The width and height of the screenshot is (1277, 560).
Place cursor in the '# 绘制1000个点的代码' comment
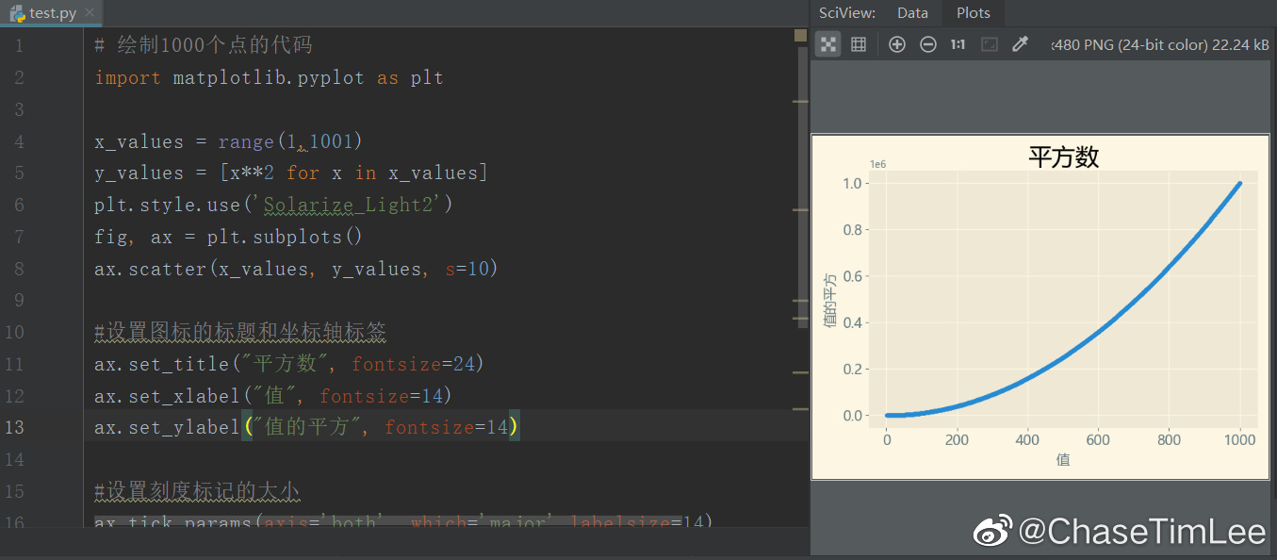point(203,45)
